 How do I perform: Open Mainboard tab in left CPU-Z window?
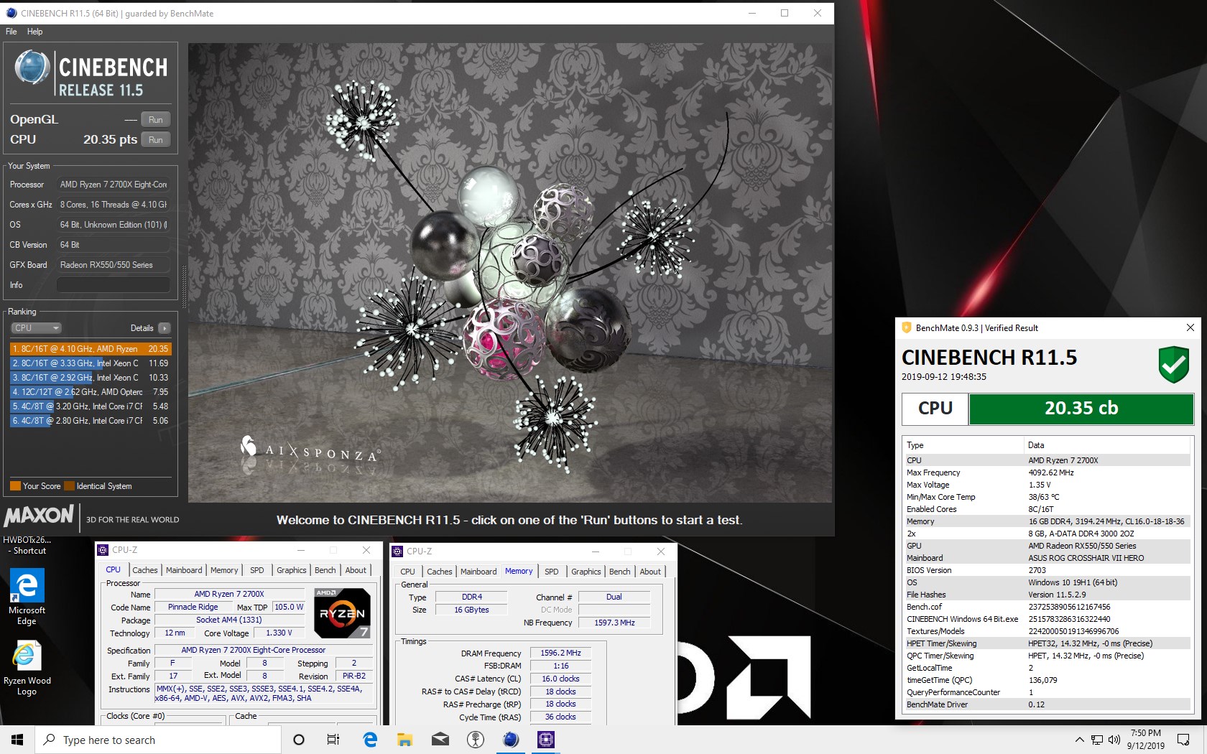coord(184,570)
